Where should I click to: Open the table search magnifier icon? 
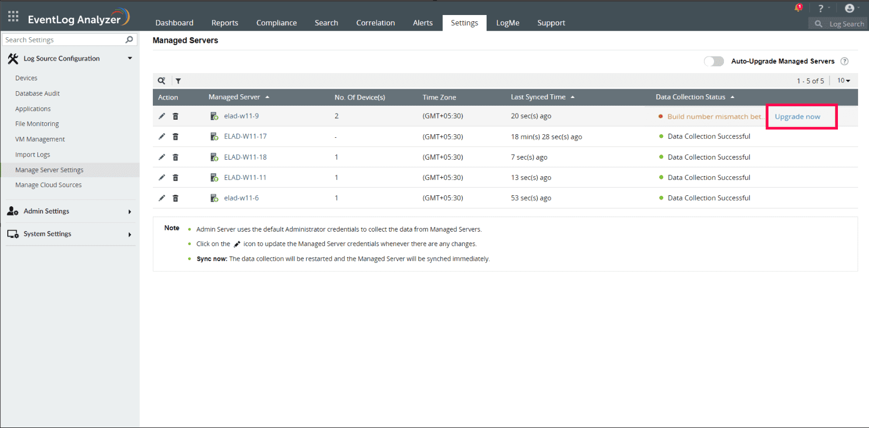click(162, 81)
